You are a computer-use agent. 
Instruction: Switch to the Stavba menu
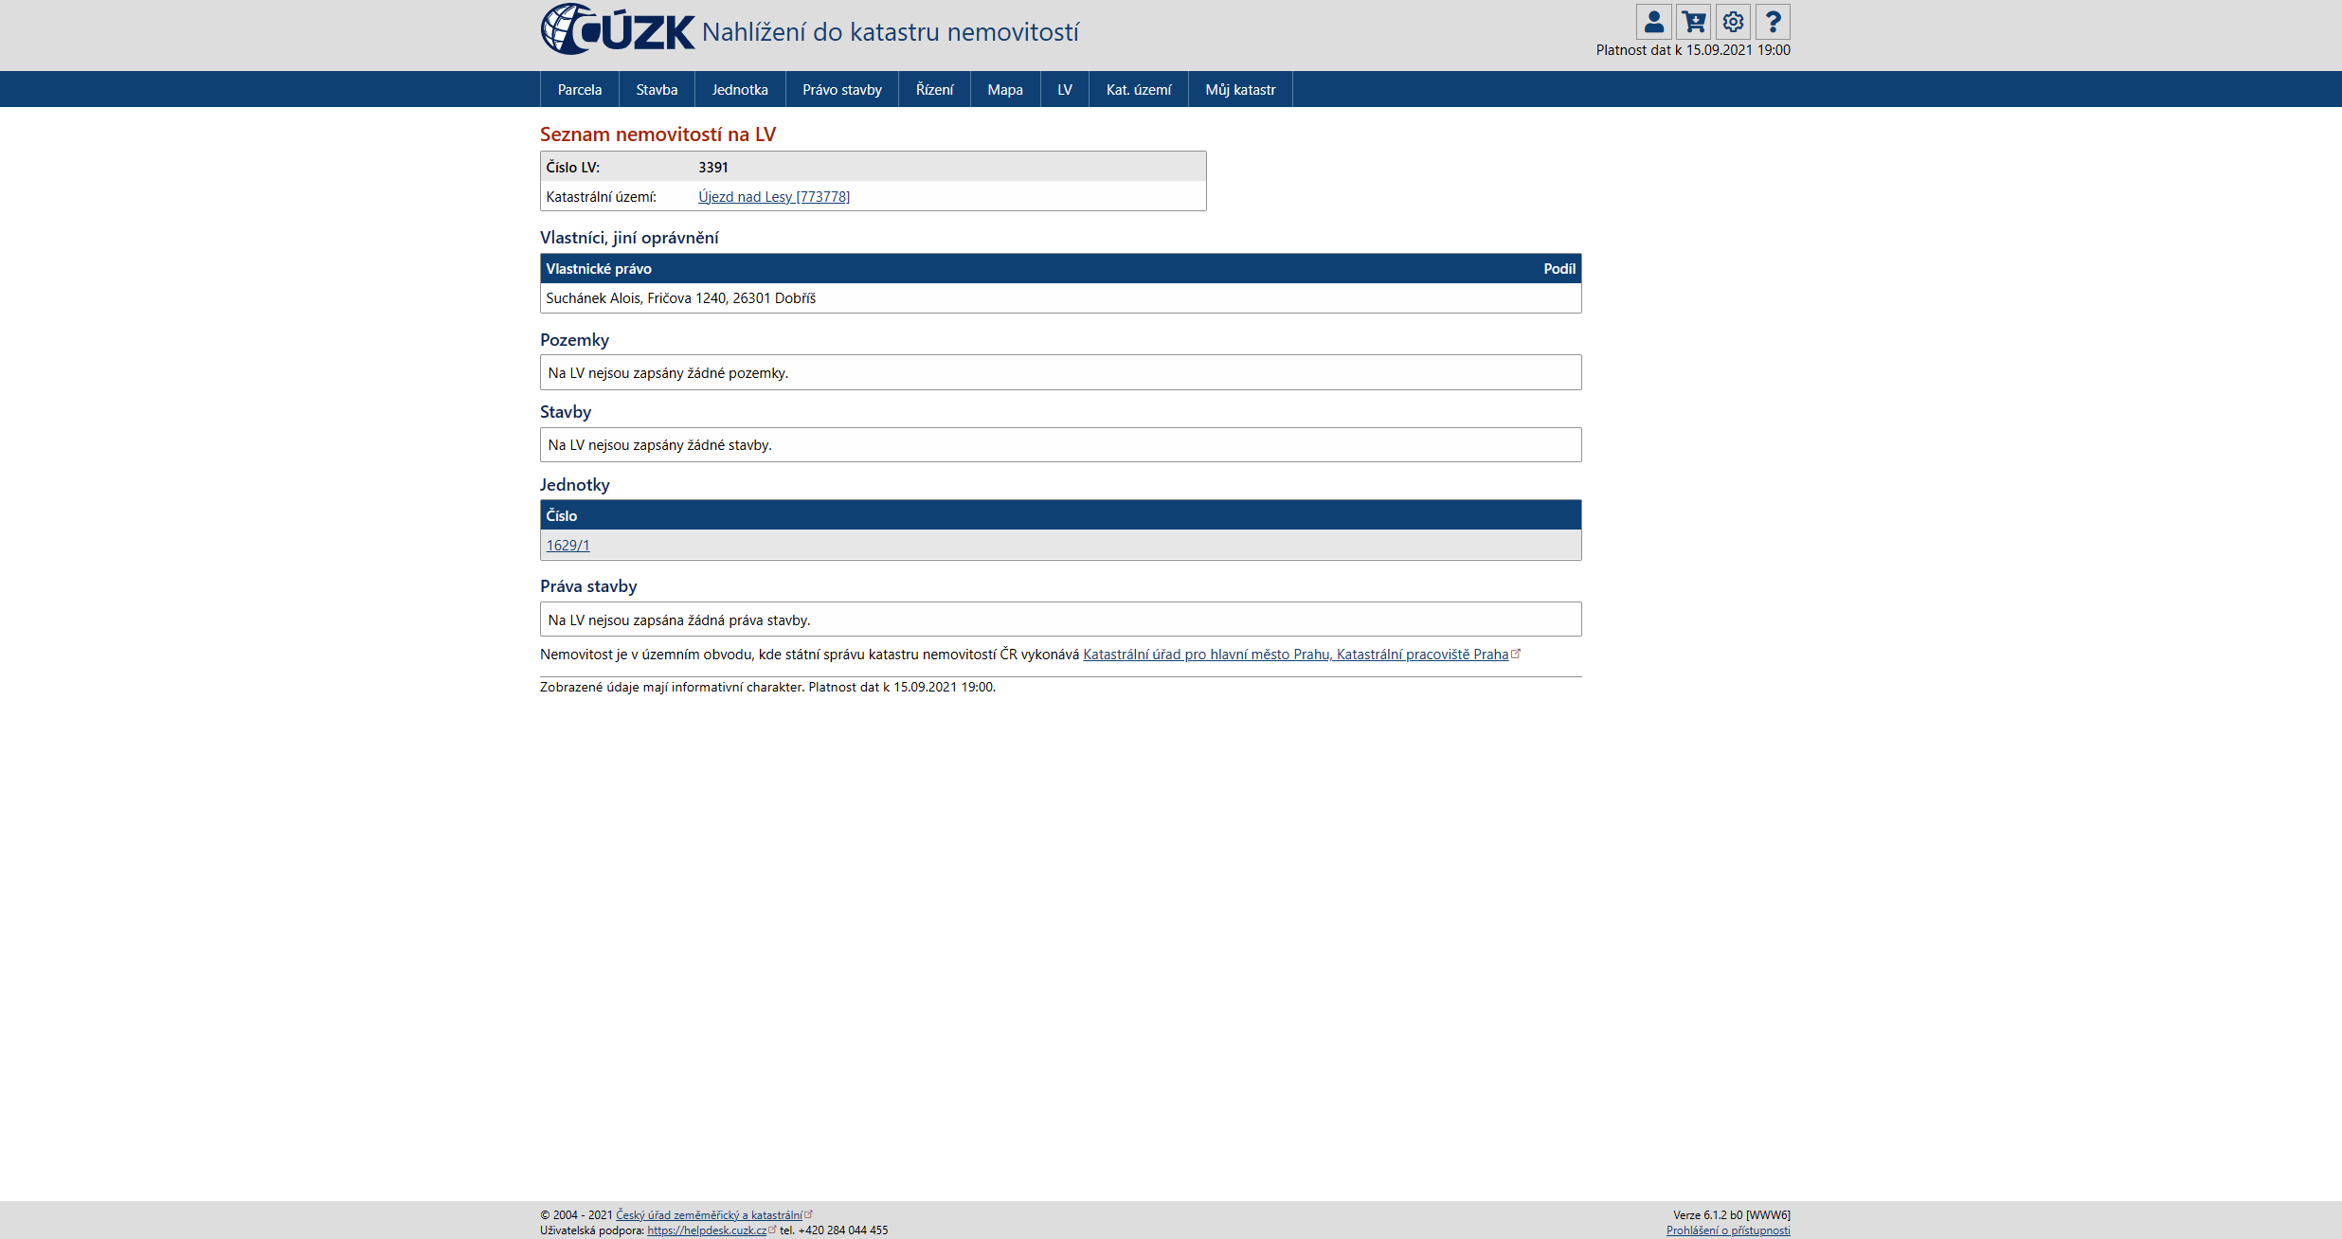pyautogui.click(x=657, y=90)
